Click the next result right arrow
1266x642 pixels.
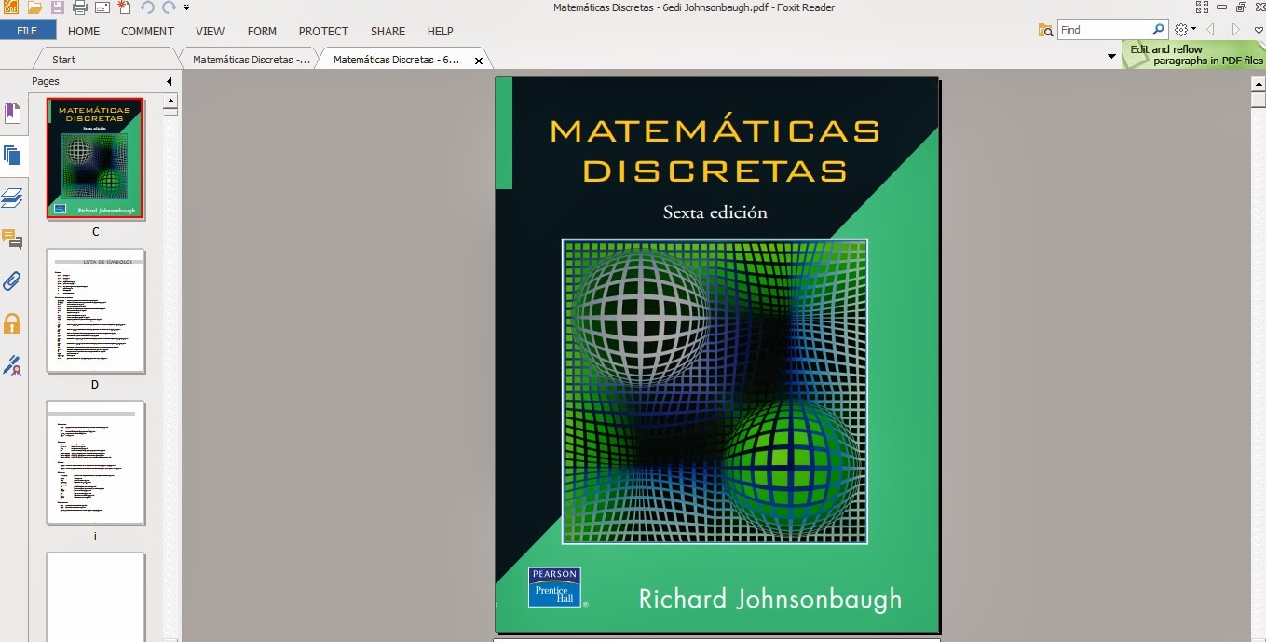1236,30
